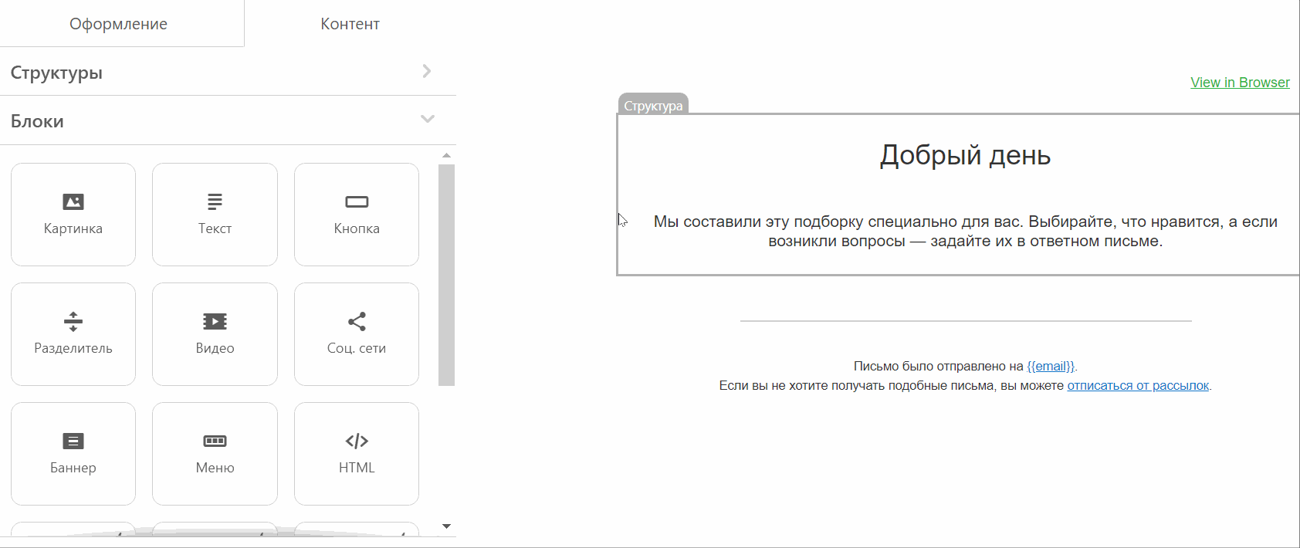Click the scrollbar down arrow in blocks panel
Viewport: 1300px width, 548px height.
coord(446,526)
